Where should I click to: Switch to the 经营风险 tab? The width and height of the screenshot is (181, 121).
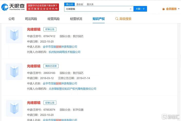coord(53,19)
